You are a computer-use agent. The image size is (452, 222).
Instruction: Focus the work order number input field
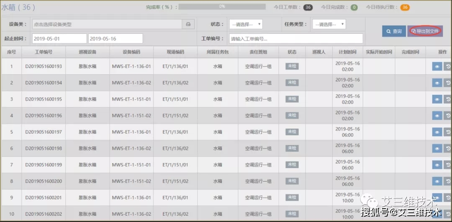[x=295, y=39]
